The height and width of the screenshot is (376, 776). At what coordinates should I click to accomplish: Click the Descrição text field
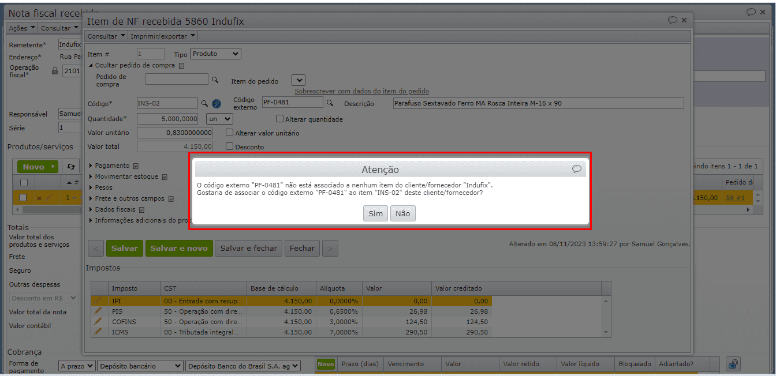click(538, 103)
